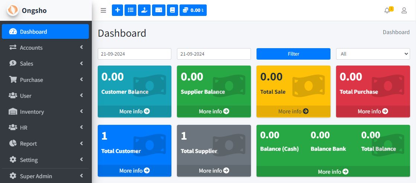Expand the User chevron
The image size is (416, 183).
[x=81, y=95]
